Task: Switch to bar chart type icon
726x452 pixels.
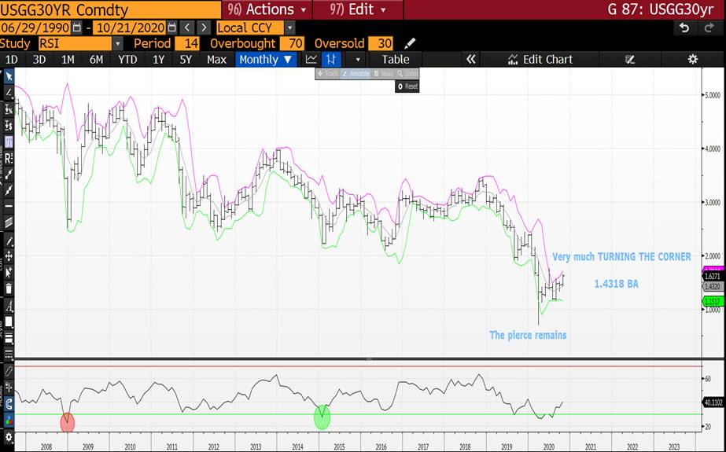Action: pos(331,59)
